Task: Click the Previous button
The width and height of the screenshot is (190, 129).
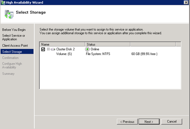Action: (x=127, y=121)
